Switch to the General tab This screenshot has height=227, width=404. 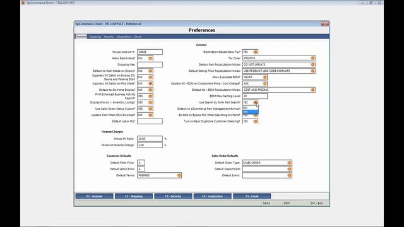coord(81,37)
